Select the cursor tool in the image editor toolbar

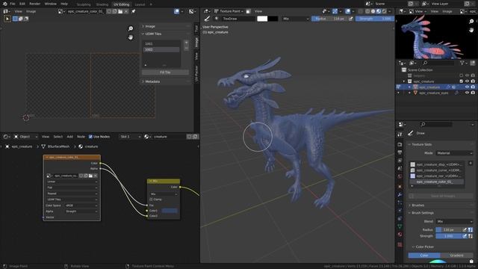point(7,19)
